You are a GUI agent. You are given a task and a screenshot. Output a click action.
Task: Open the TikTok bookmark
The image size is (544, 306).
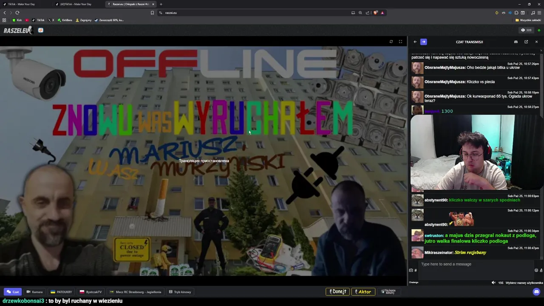[x=38, y=20]
